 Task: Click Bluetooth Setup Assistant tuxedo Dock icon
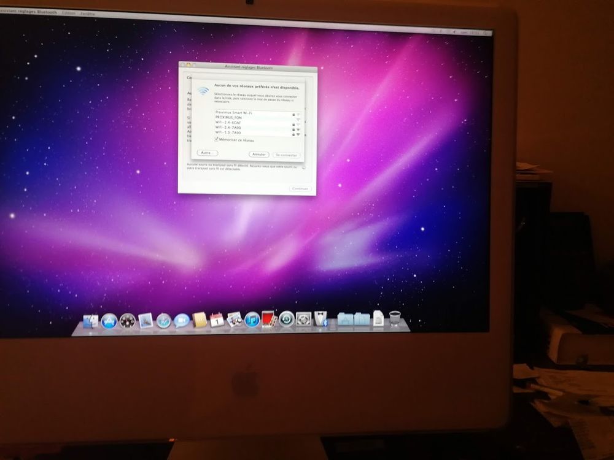pos(321,319)
